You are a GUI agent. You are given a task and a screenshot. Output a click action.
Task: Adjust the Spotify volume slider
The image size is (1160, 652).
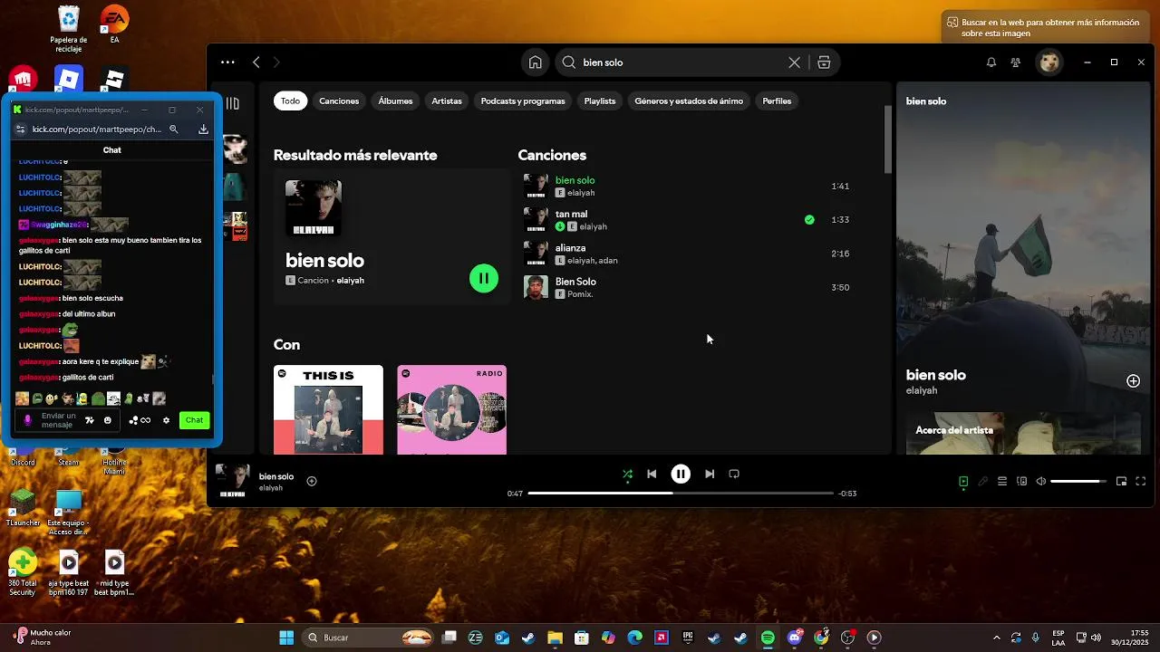[1078, 482]
